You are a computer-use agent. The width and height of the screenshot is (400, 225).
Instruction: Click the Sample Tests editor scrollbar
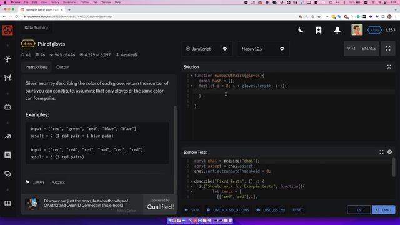tap(393, 167)
